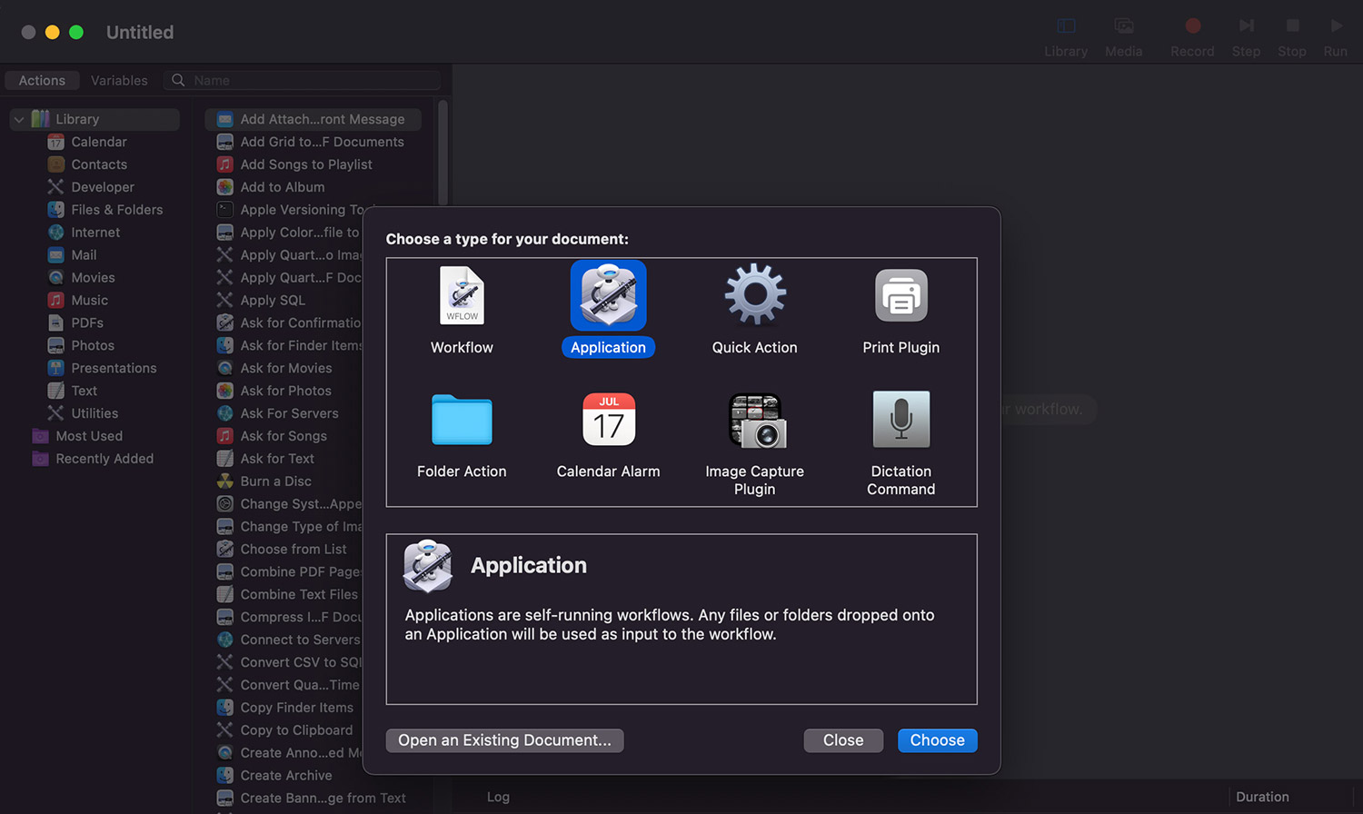Select the Application document type icon
This screenshot has height=814, width=1363.
point(608,295)
